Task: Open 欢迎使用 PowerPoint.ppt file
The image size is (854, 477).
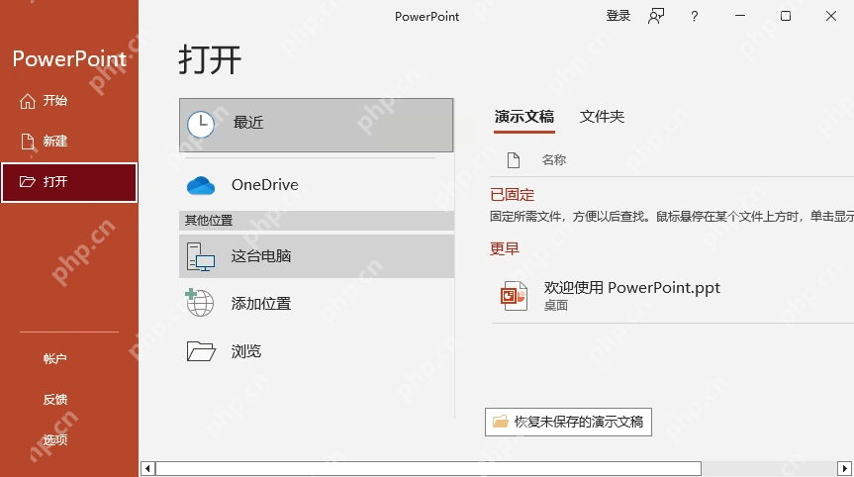Action: pyautogui.click(x=673, y=296)
